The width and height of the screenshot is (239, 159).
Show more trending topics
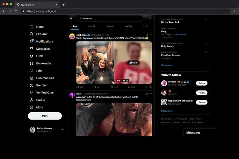(x=167, y=65)
